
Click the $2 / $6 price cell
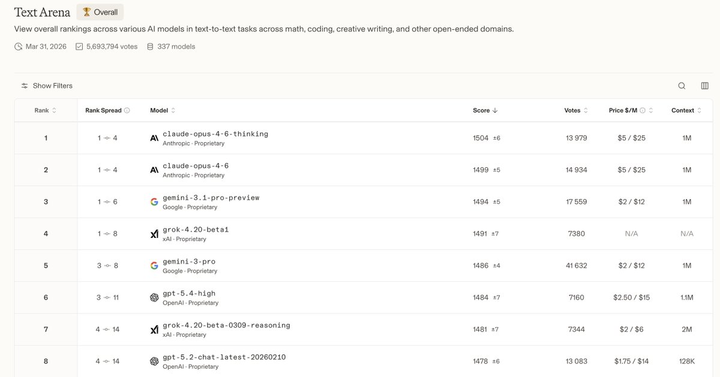click(x=631, y=329)
